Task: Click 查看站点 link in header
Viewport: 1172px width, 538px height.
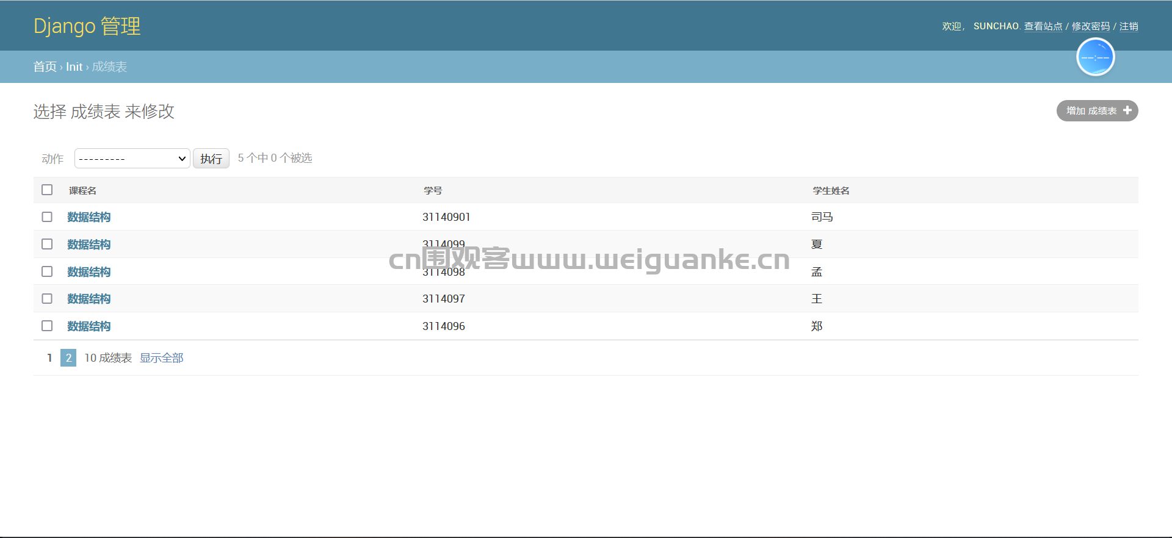Action: pyautogui.click(x=1043, y=26)
